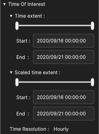Image resolution: width=99 pixels, height=134 pixels.
Task: Focus the Scaled time extent Start field
Action: coord(64,97)
